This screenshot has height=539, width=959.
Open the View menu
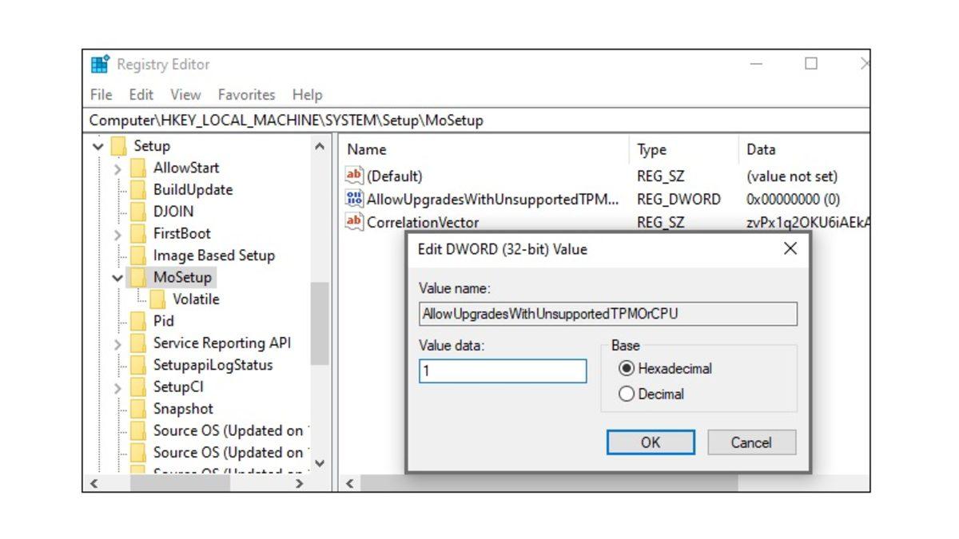tap(185, 94)
